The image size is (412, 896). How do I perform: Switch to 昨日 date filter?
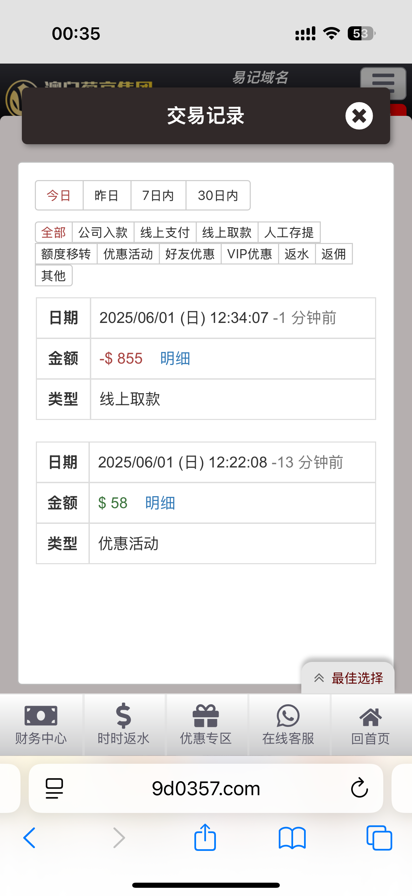tap(106, 195)
